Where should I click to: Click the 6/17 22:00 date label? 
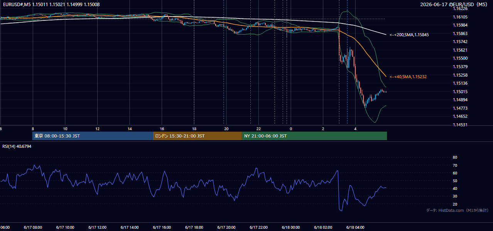(x=259, y=228)
